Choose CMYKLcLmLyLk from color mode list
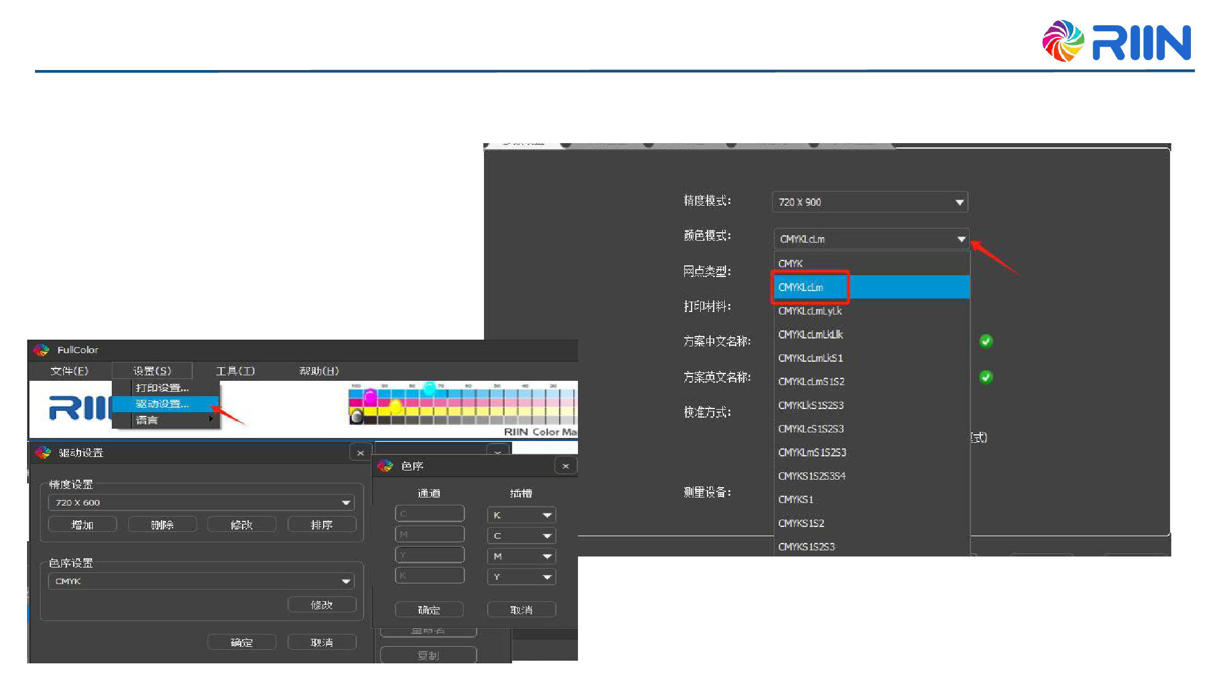The image size is (1229, 691). click(810, 311)
